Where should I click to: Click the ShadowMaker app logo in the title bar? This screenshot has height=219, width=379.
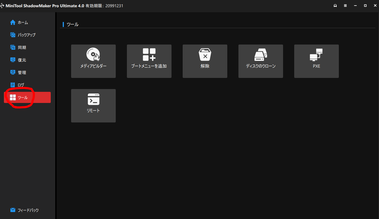[x=2, y=6]
